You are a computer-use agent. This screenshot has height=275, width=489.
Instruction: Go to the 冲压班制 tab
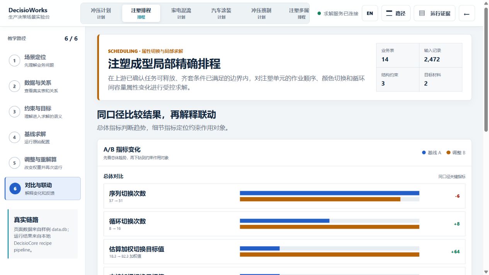[261, 14]
